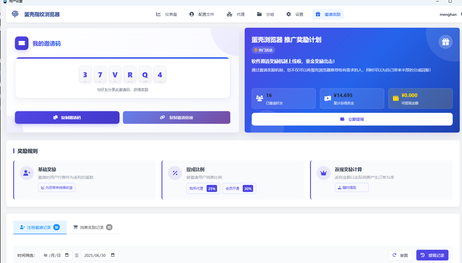Switch to the 消费奖励记录 tab
The height and width of the screenshot is (263, 462).
tap(93, 227)
